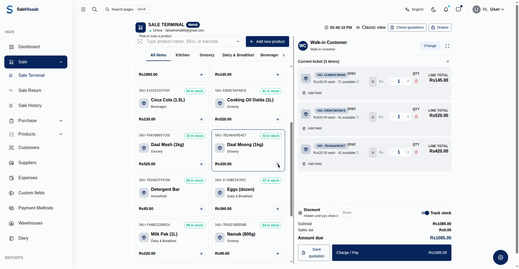This screenshot has width=519, height=269.
Task: Clear the current ticket with X icon
Action: click(448, 61)
